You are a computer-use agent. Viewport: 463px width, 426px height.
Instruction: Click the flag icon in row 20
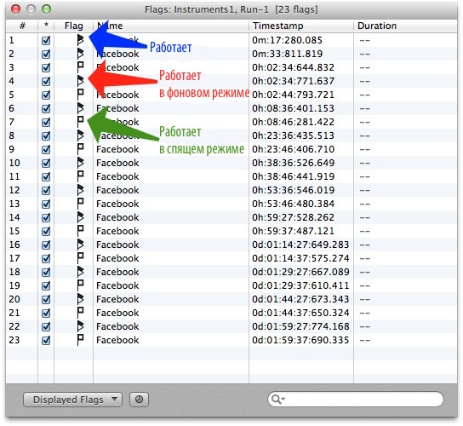click(80, 299)
